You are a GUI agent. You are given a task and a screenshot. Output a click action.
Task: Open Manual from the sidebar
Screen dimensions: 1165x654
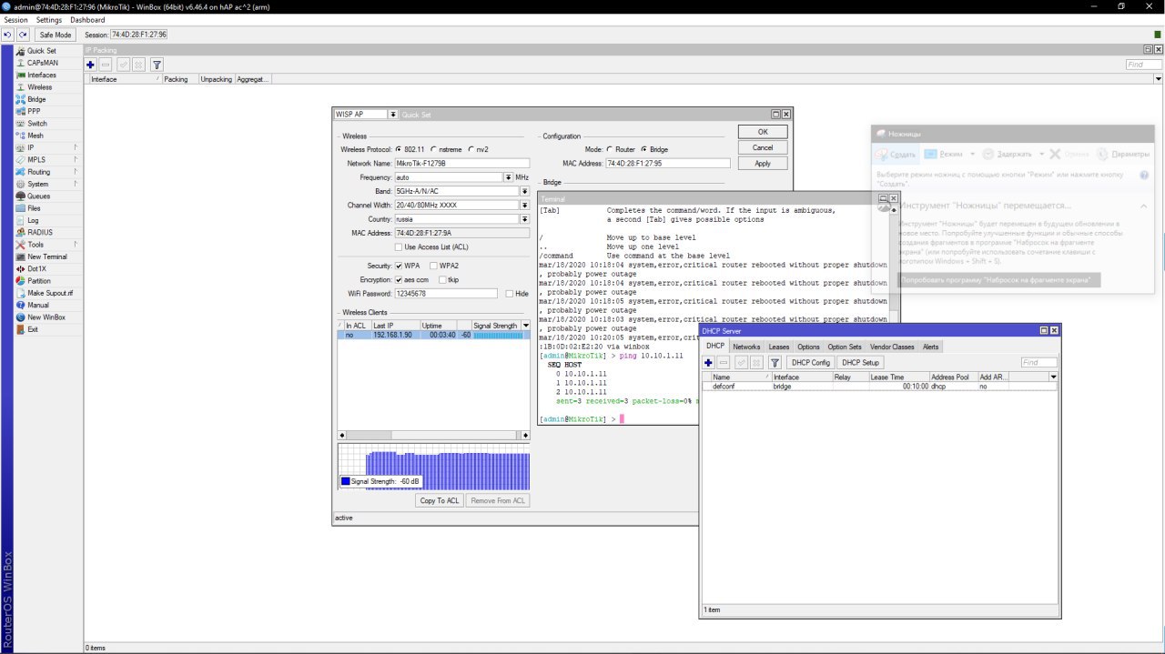(x=38, y=305)
